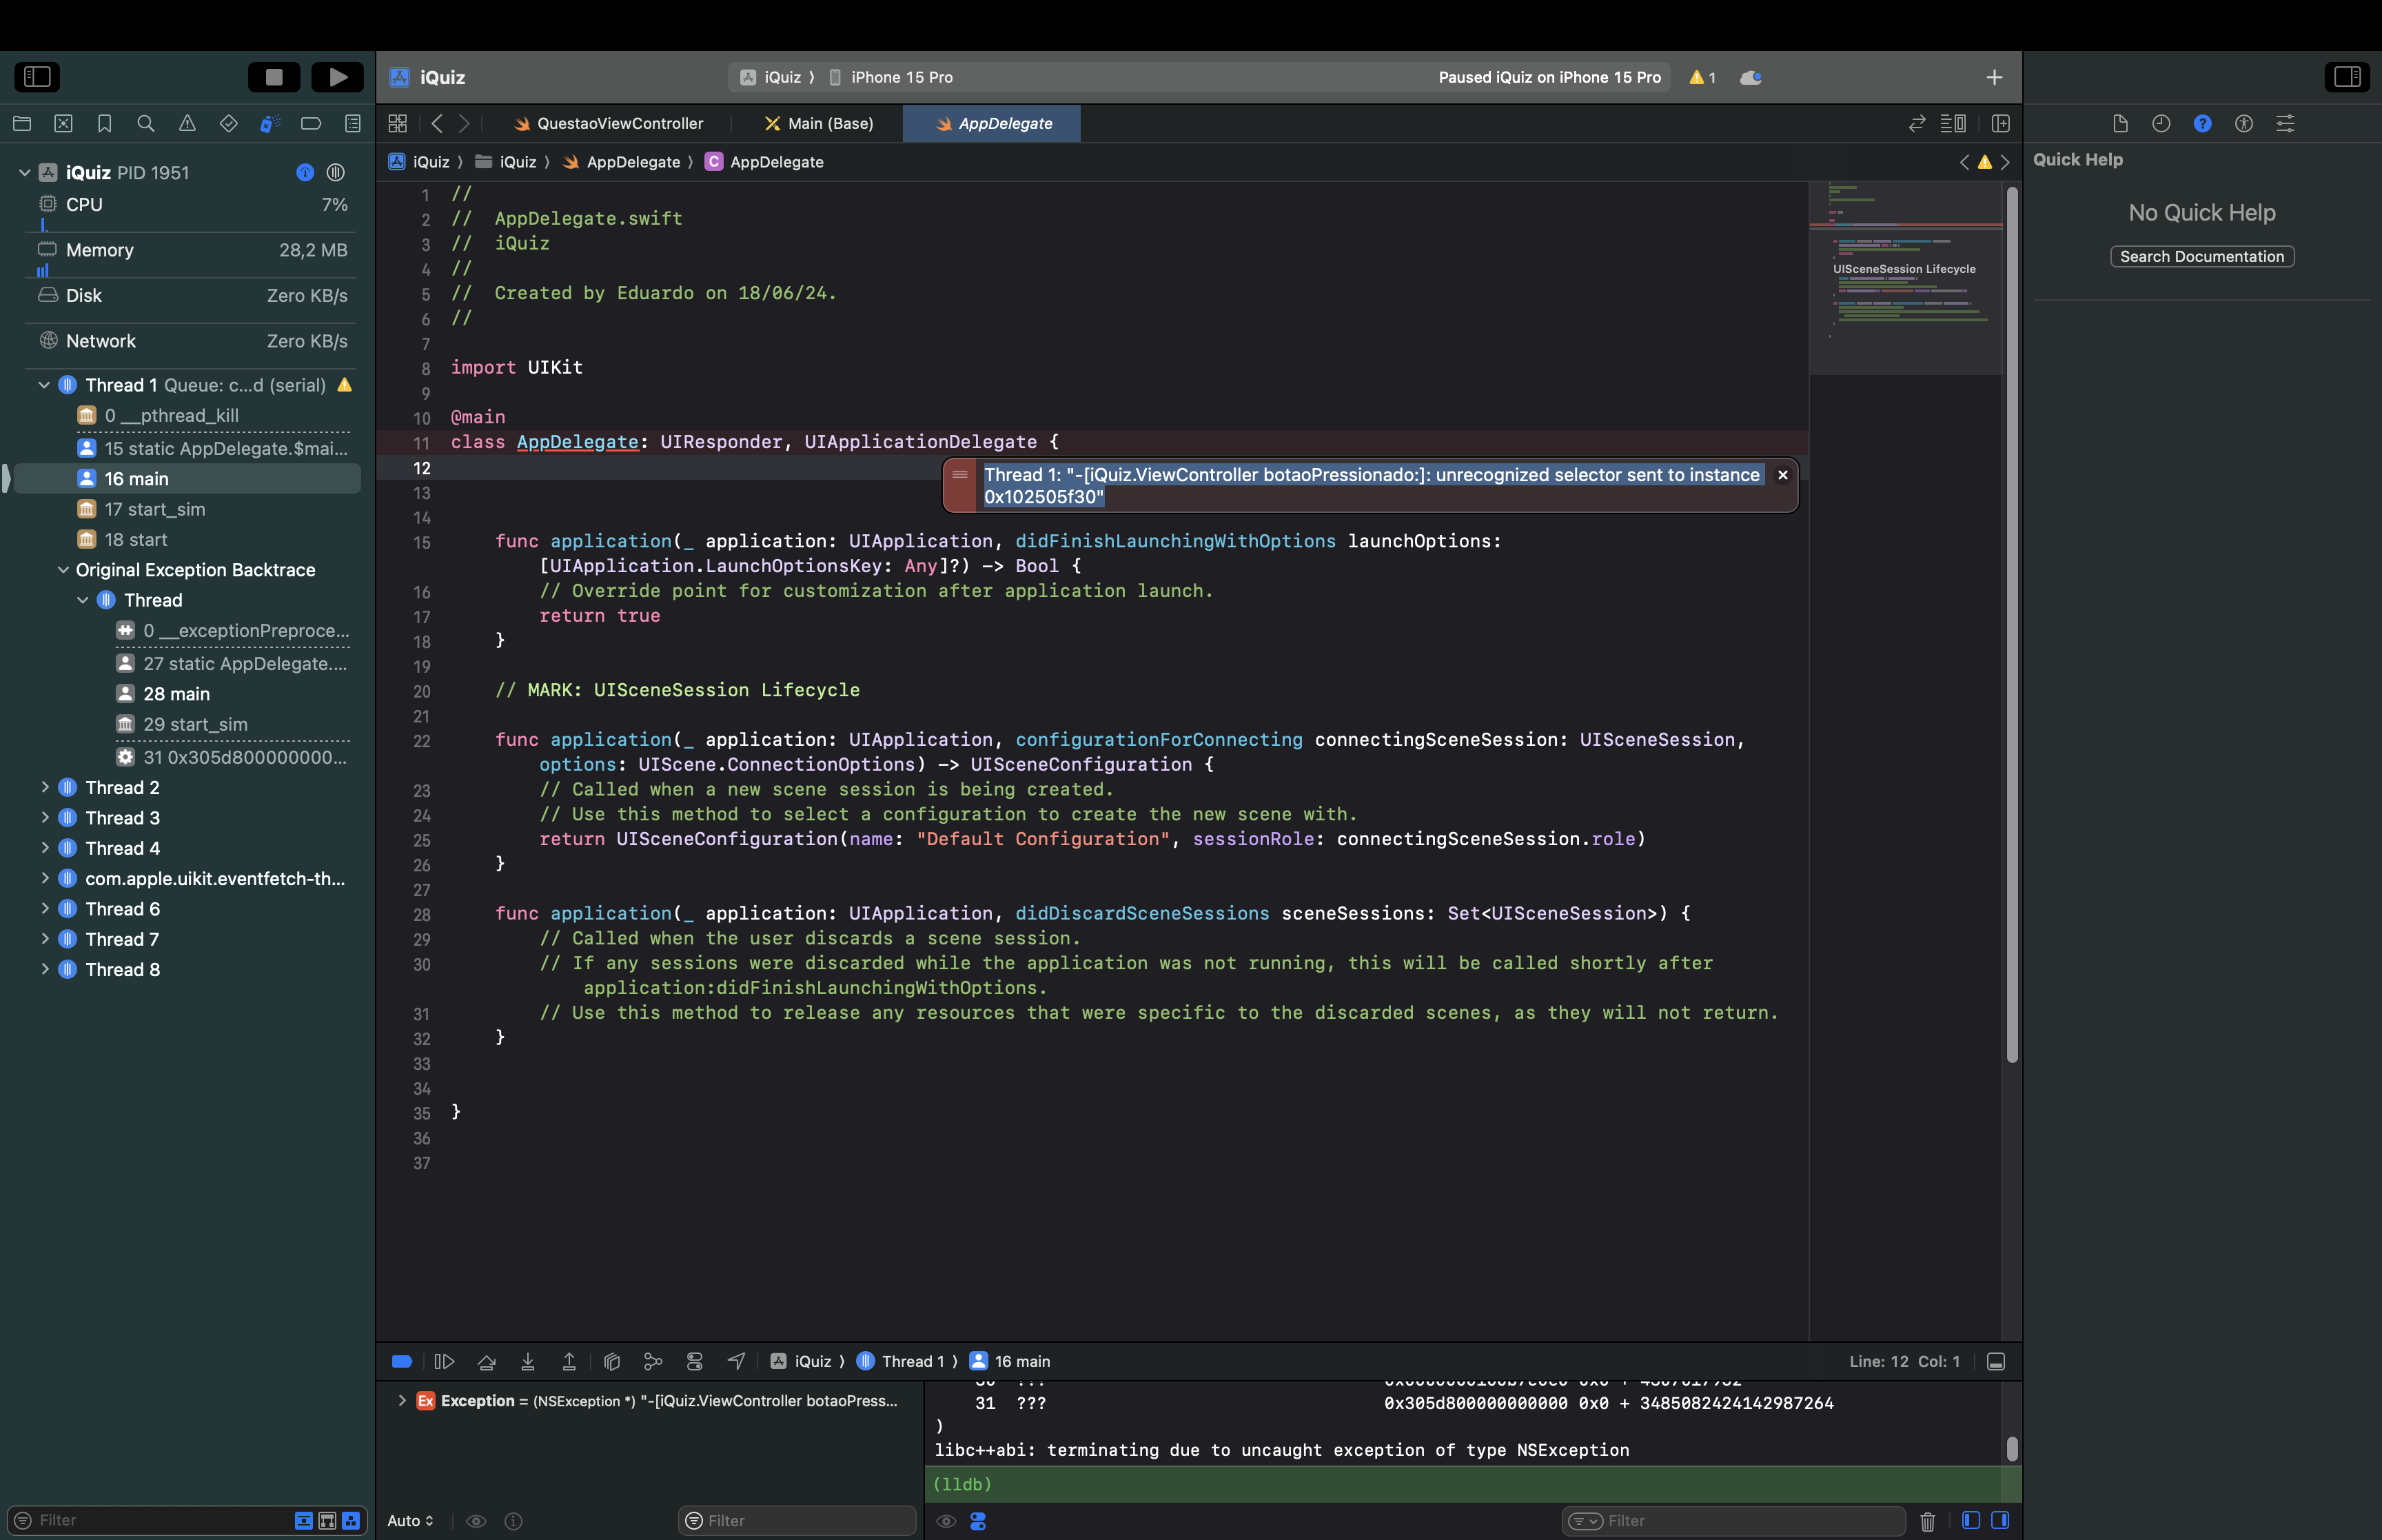Open the Source Control navigator

click(64, 123)
